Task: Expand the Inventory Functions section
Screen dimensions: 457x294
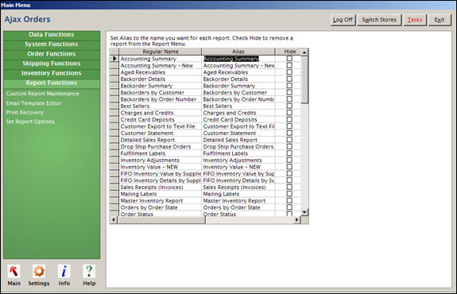Action: click(x=52, y=73)
